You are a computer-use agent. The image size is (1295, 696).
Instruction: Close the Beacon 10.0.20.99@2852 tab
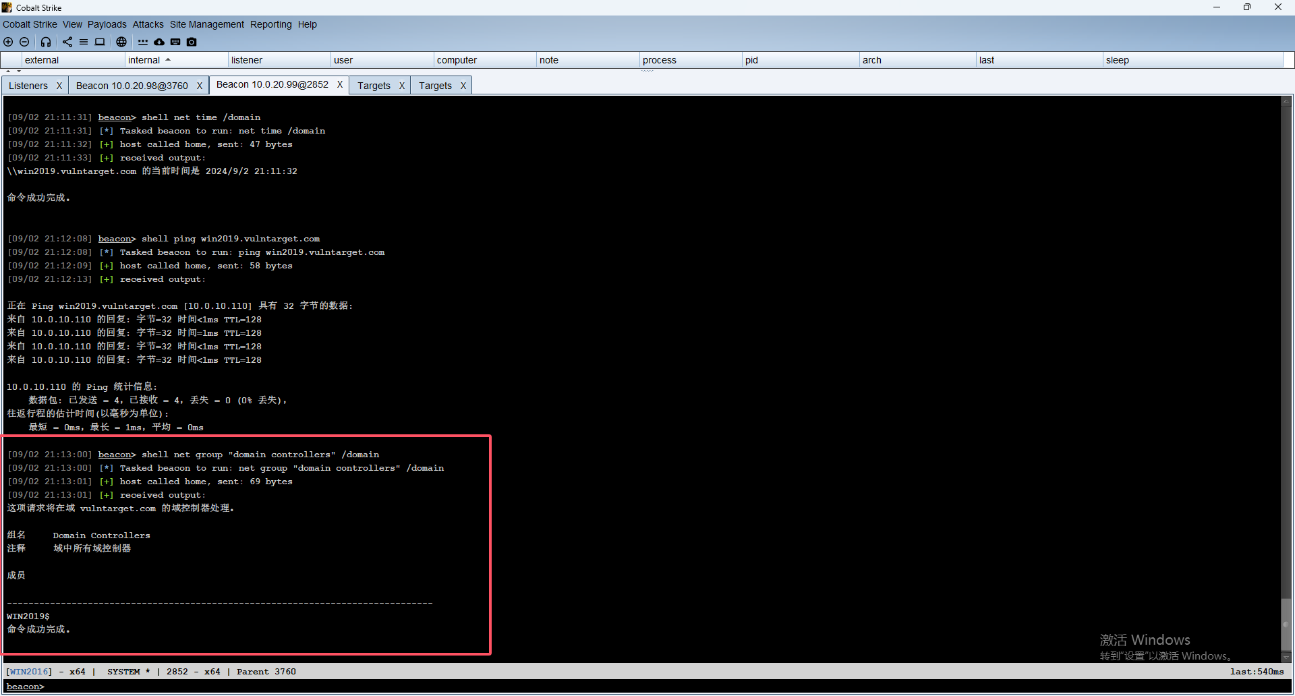tap(340, 84)
